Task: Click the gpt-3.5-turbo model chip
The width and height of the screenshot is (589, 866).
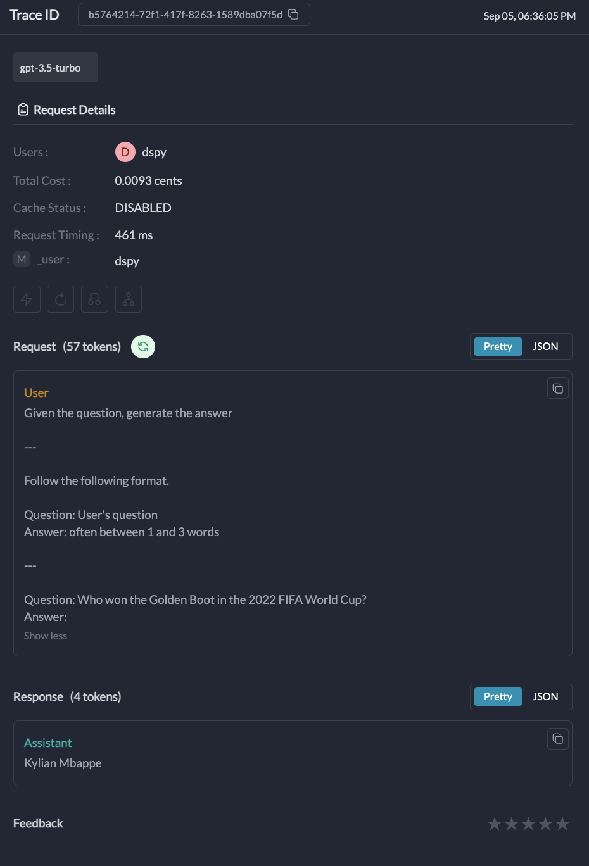Action: coord(55,66)
